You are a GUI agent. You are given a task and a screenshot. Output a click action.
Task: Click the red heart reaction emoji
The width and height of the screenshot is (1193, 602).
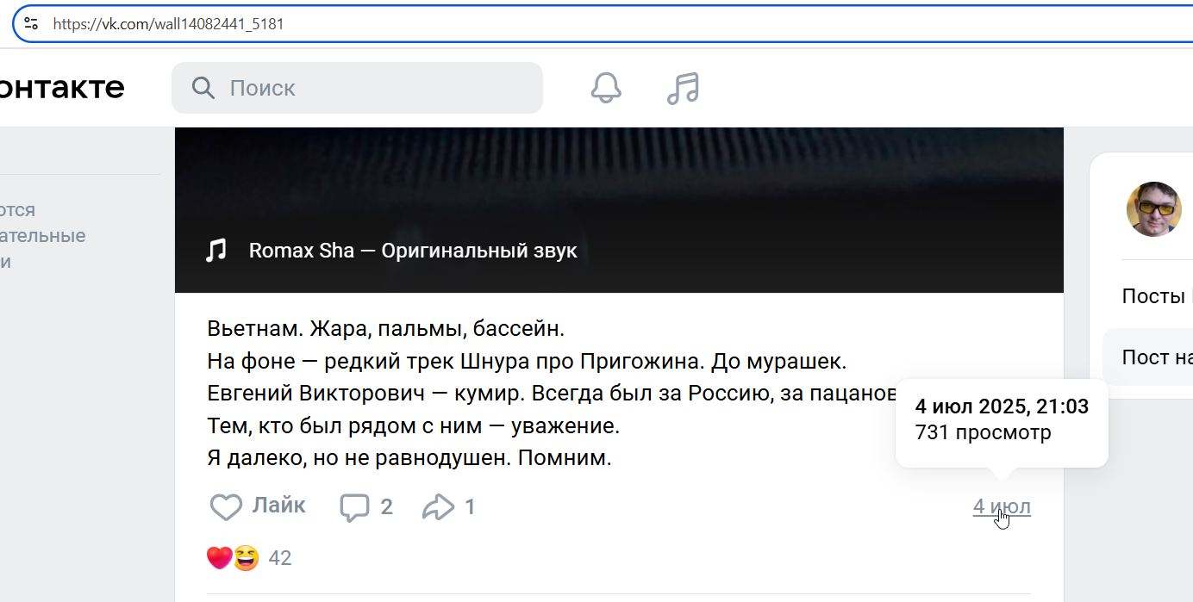(219, 558)
